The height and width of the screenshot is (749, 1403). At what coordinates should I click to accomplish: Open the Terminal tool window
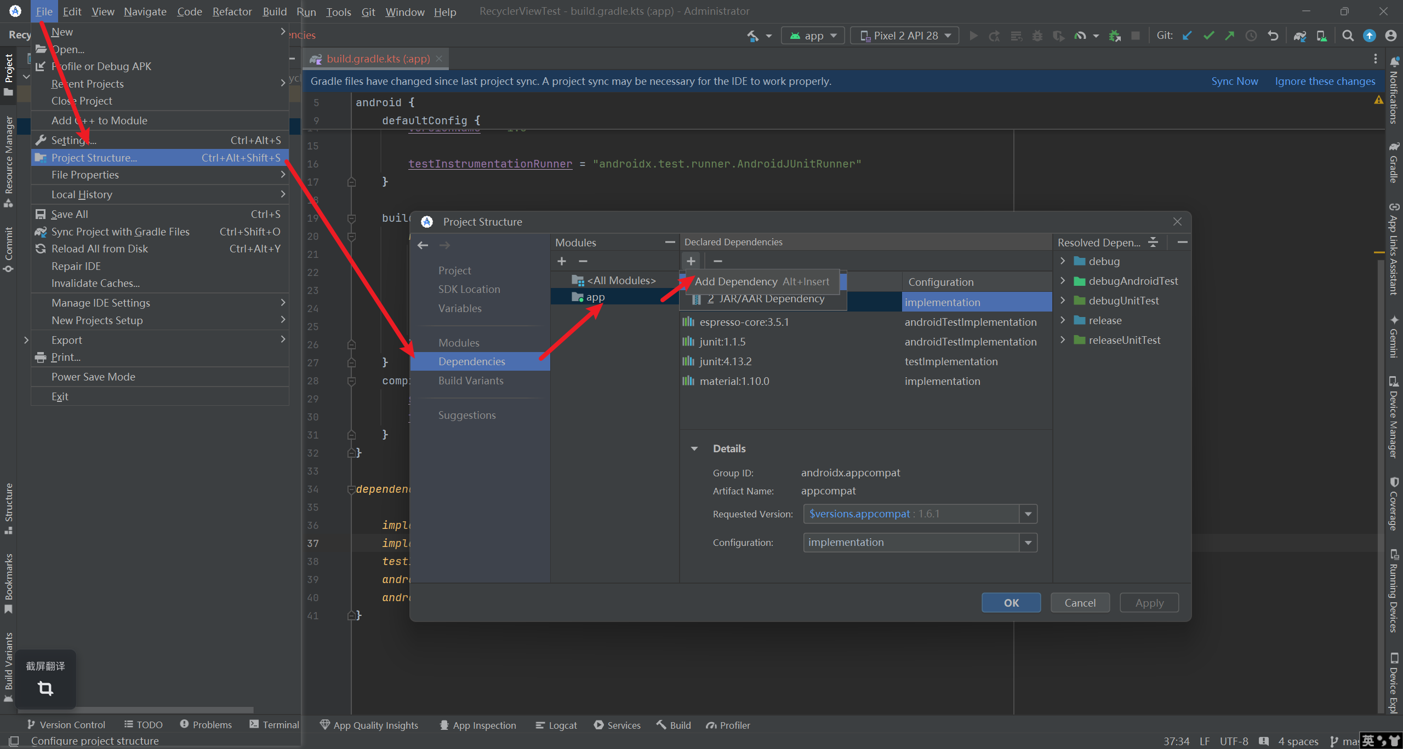274,724
